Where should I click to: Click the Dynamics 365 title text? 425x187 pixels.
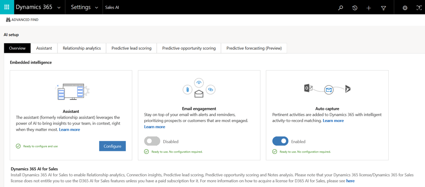point(34,7)
